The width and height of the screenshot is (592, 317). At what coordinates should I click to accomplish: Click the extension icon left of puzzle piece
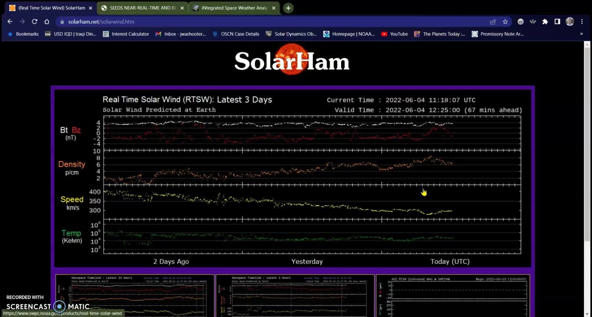tap(533, 22)
